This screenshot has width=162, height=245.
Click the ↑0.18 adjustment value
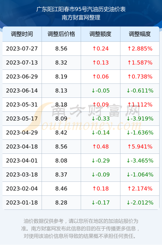click(x=100, y=188)
